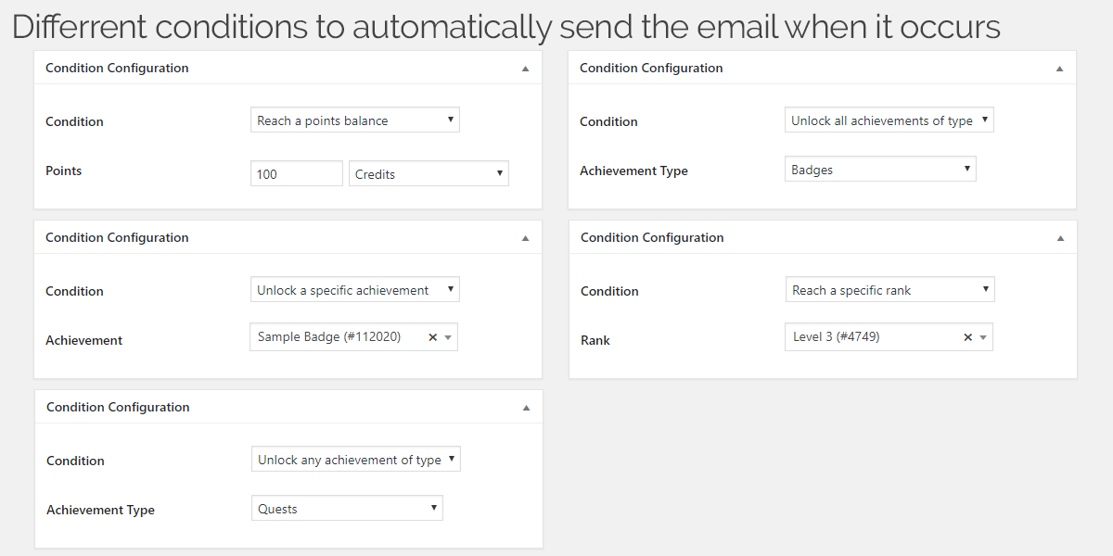
Task: Select the Sample Badge (#112020) achievement field
Action: coord(353,337)
